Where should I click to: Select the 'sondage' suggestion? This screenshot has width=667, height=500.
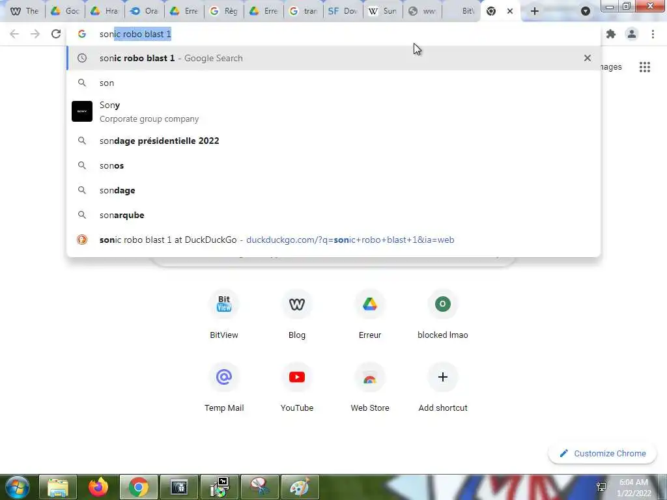[333, 190]
